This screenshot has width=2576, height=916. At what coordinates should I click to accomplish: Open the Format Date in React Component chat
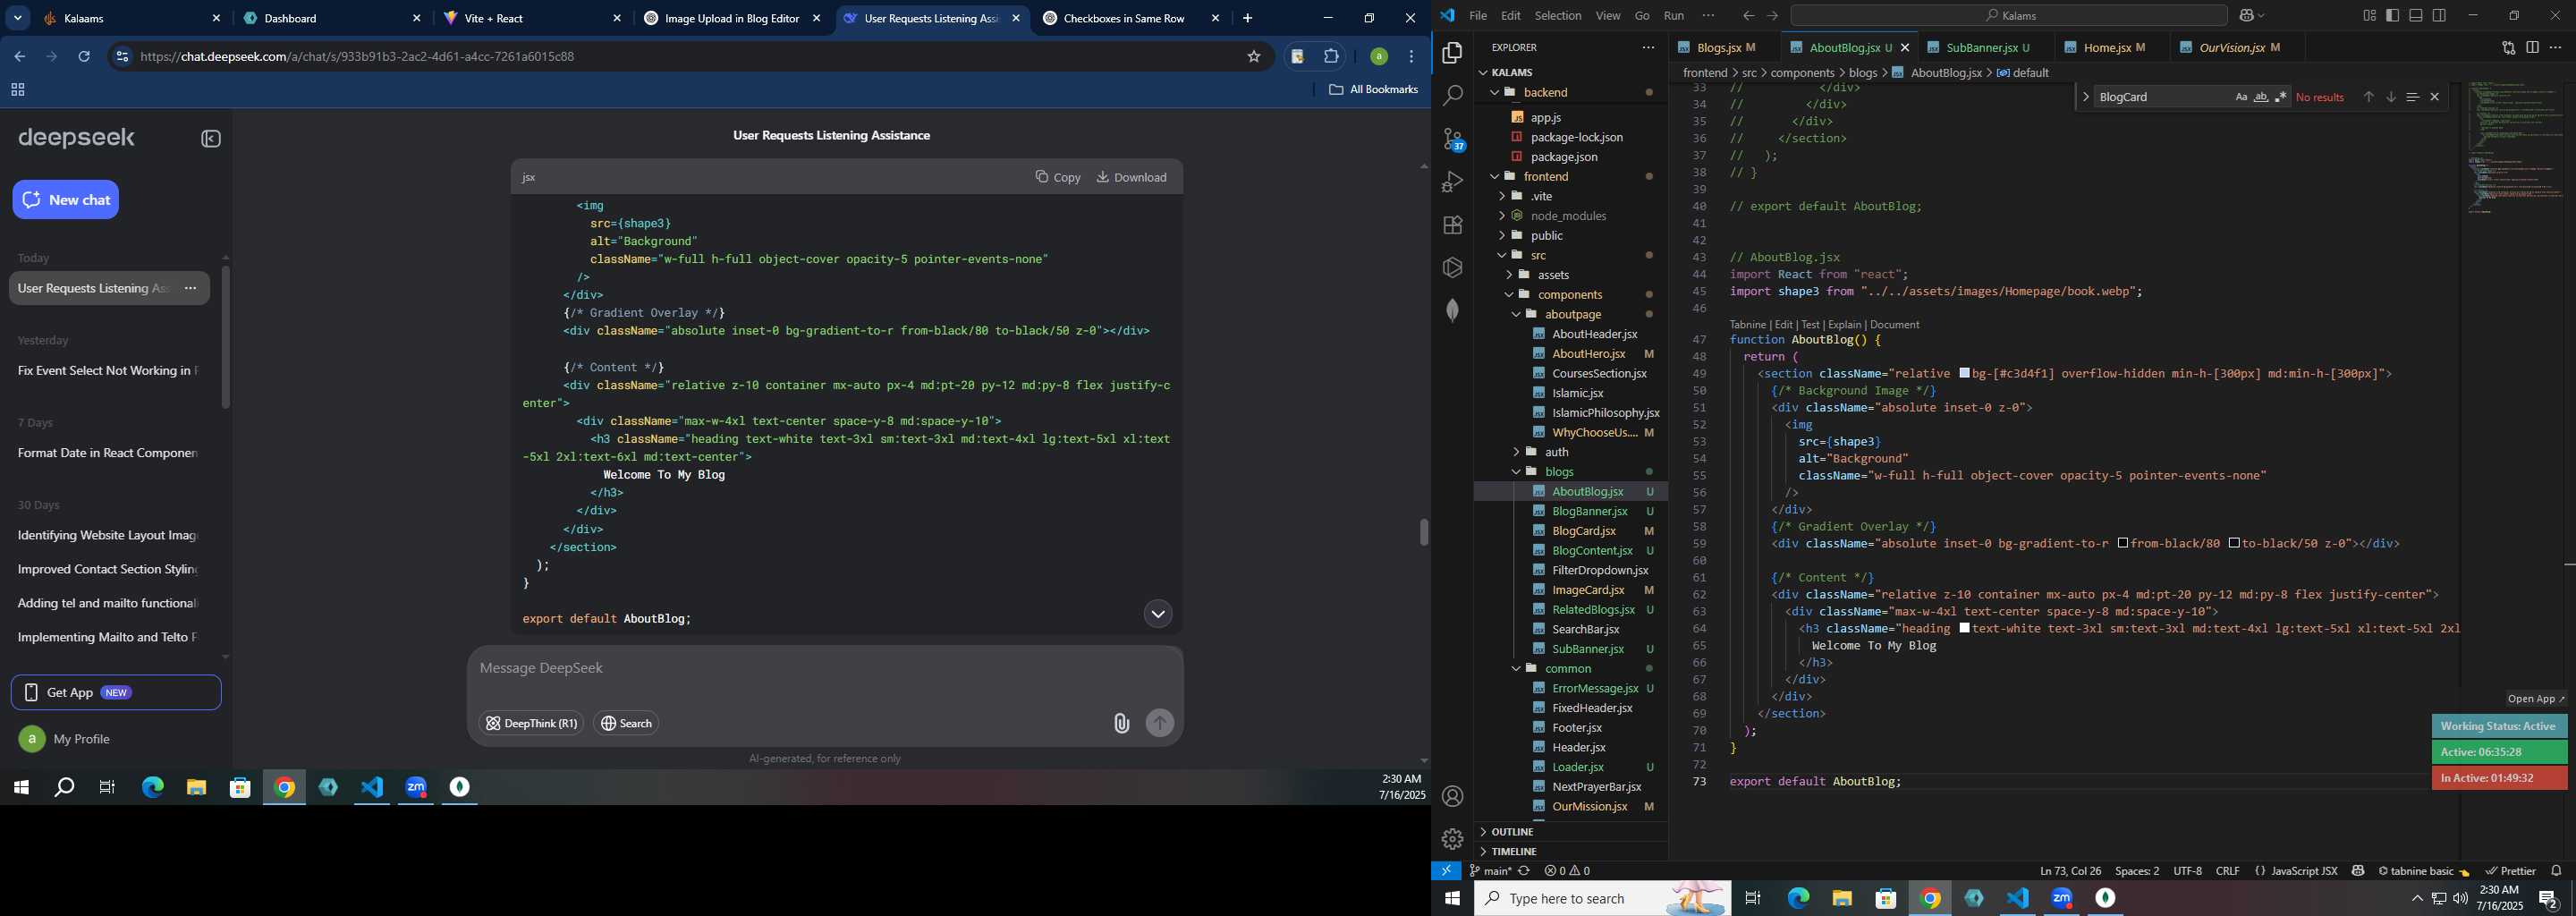[107, 453]
